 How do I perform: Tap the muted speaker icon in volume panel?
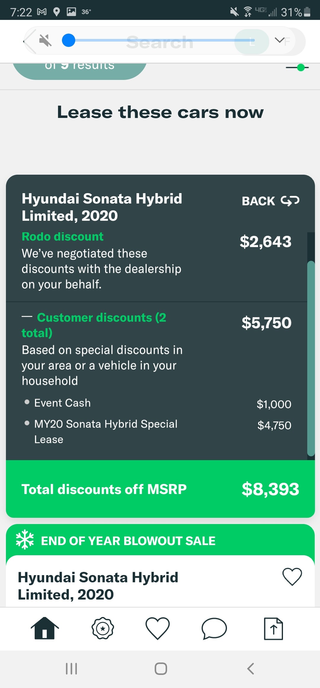(x=45, y=40)
